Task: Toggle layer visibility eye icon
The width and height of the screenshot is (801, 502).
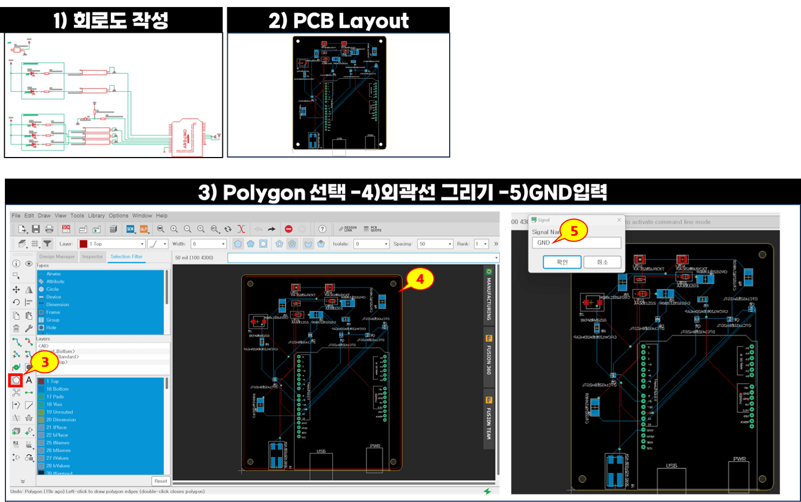Action: [x=29, y=263]
